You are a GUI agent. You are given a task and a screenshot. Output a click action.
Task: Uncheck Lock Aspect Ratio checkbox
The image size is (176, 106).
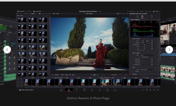click(x=140, y=57)
